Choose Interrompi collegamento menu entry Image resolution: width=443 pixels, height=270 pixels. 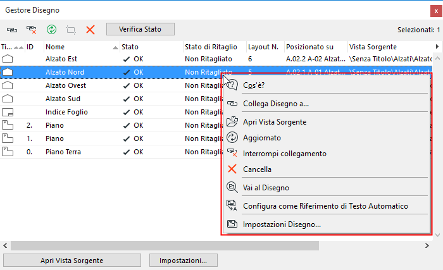[285, 154]
